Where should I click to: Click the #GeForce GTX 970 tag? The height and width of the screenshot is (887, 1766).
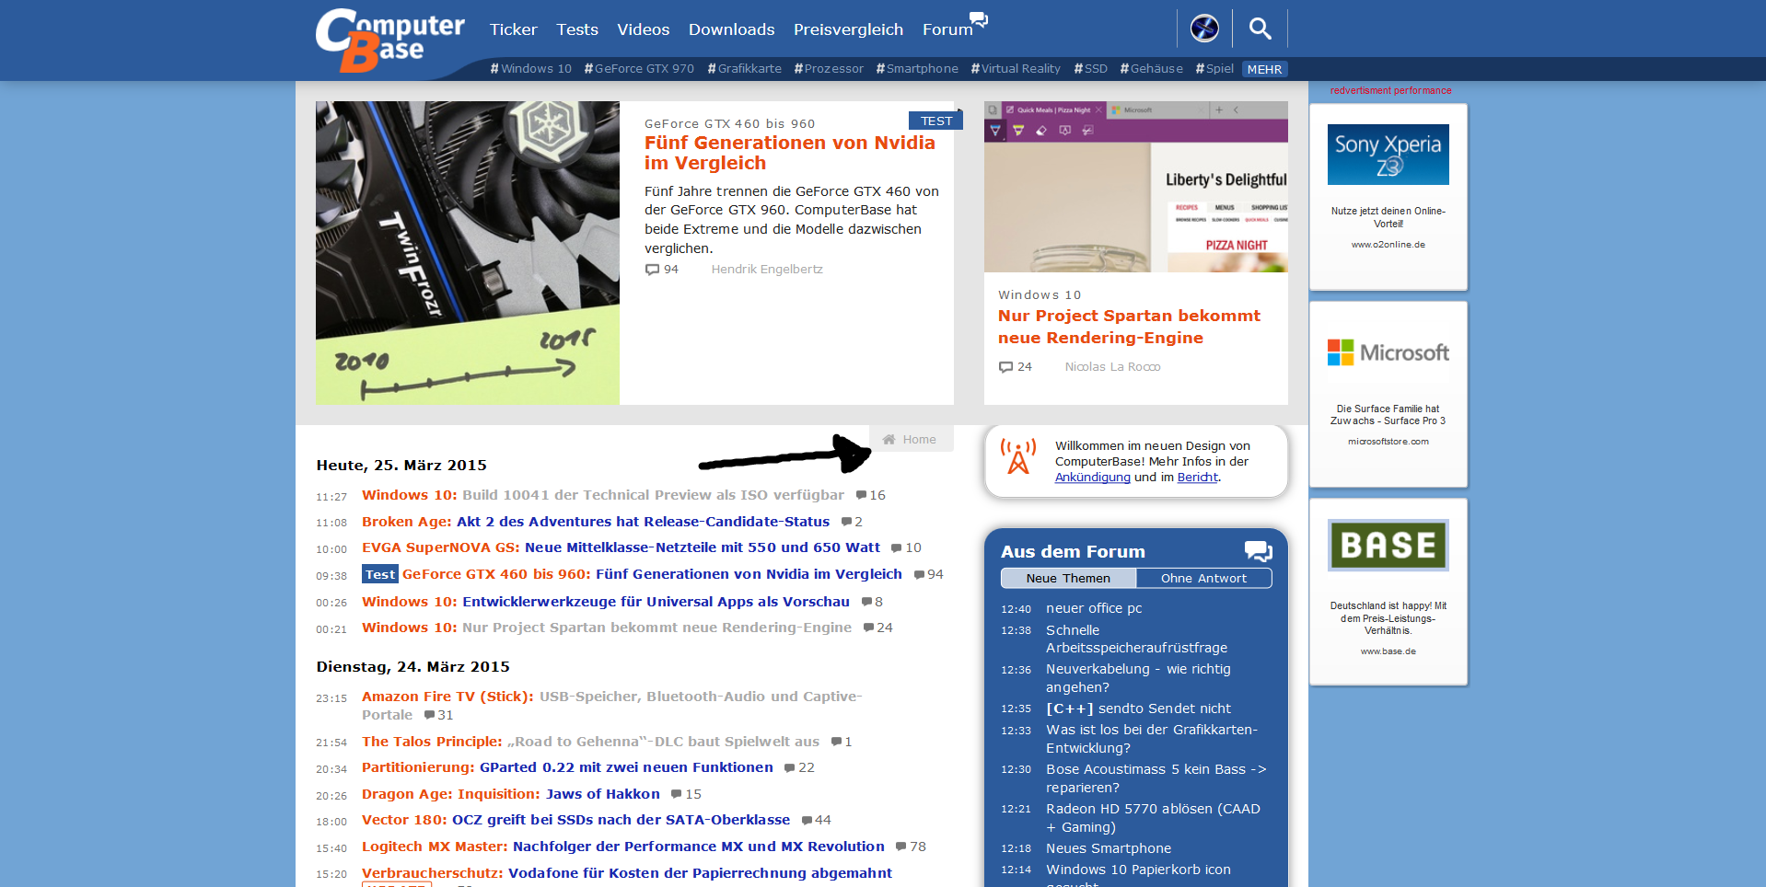[639, 69]
